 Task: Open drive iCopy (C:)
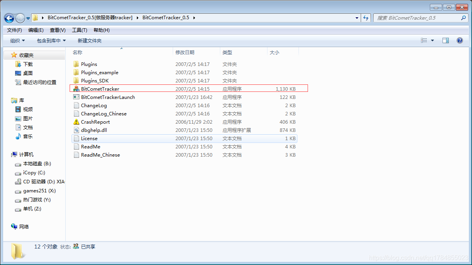coord(34,172)
